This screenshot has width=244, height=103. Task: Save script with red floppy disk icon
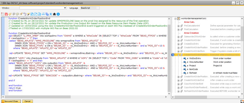(x=6, y=14)
